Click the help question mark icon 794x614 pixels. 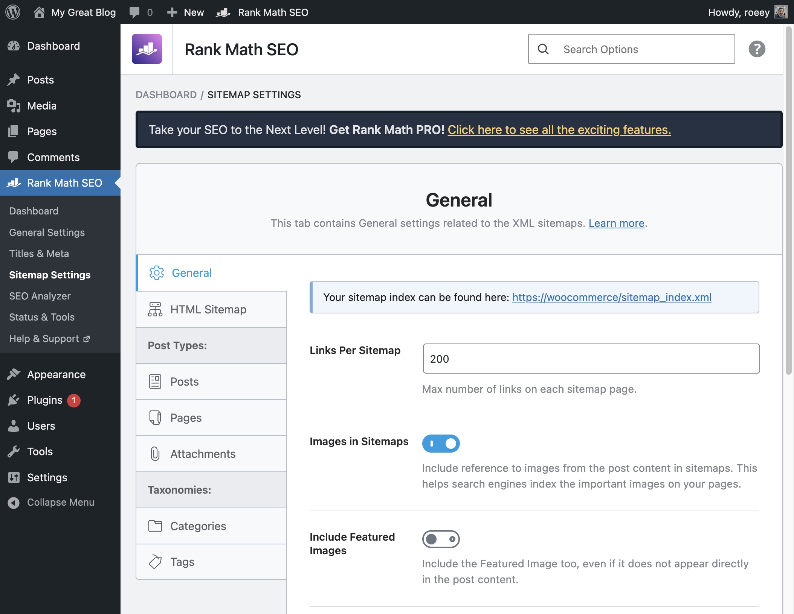coord(757,49)
